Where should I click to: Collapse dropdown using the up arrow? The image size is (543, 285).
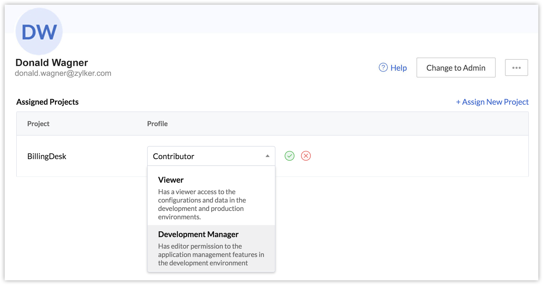[x=267, y=156]
